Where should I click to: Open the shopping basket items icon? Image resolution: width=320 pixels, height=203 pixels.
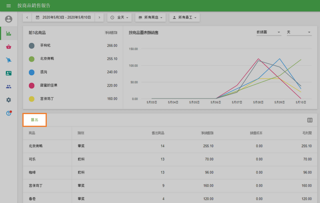[8, 47]
